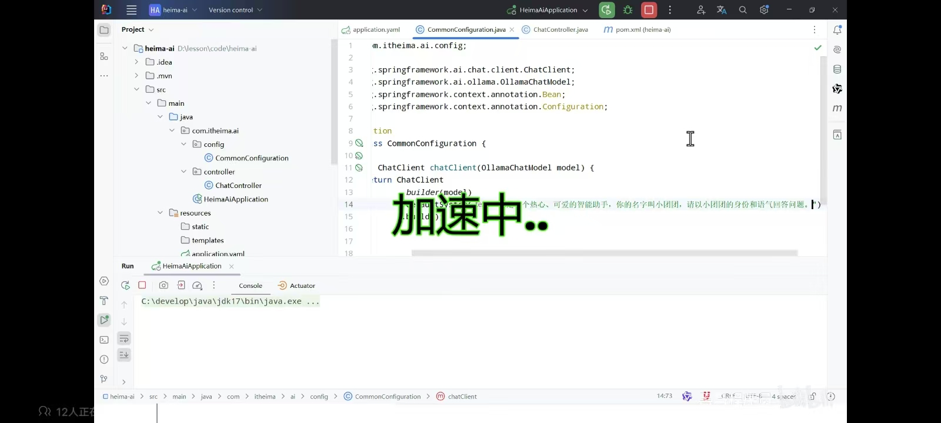Viewport: 941px width, 423px height.
Task: Select the Console tab
Action: [x=251, y=286]
